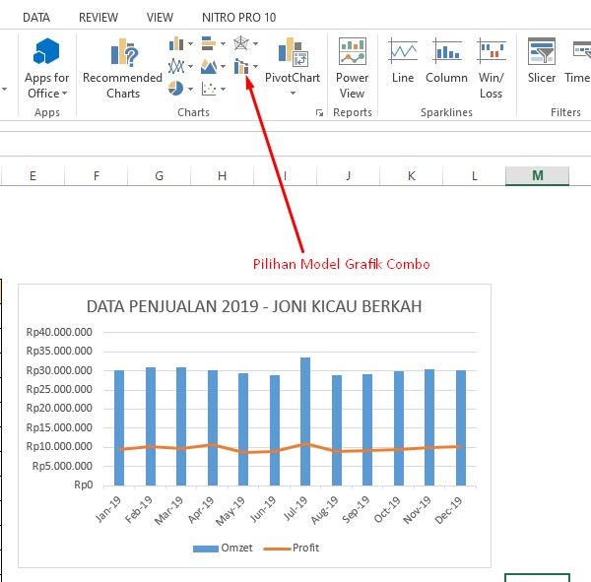This screenshot has height=582, width=591.
Task: Select column H header
Action: point(222,175)
